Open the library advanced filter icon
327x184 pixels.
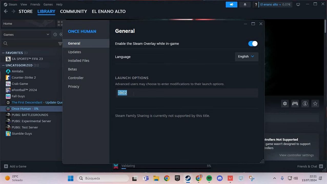60,43
